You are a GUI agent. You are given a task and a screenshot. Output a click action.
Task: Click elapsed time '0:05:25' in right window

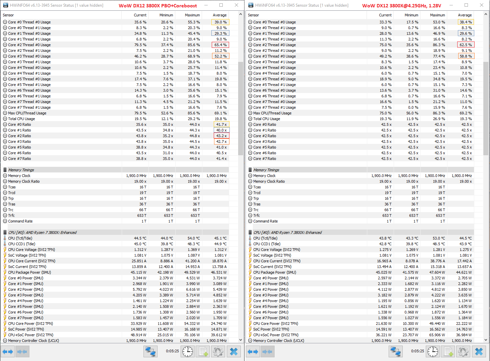(417, 351)
